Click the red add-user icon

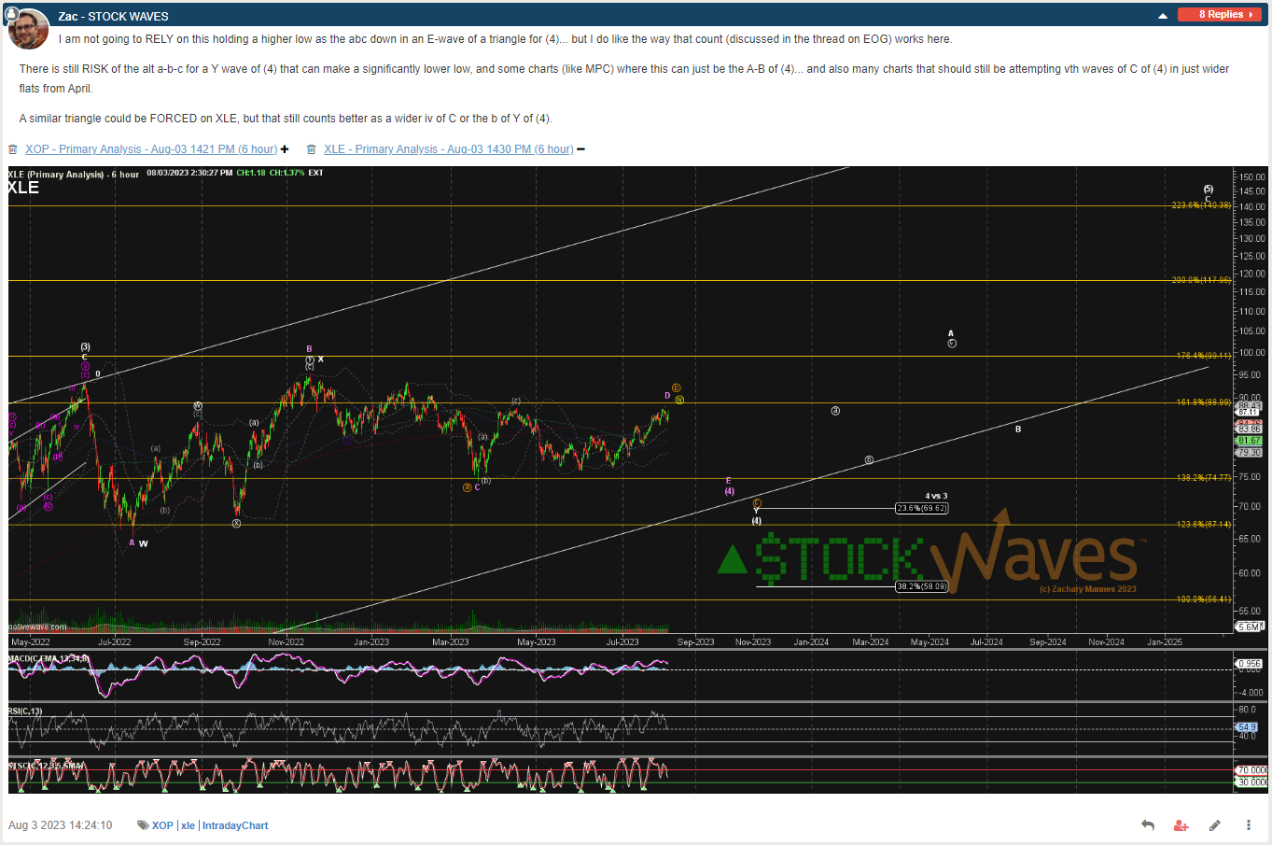tap(1181, 825)
